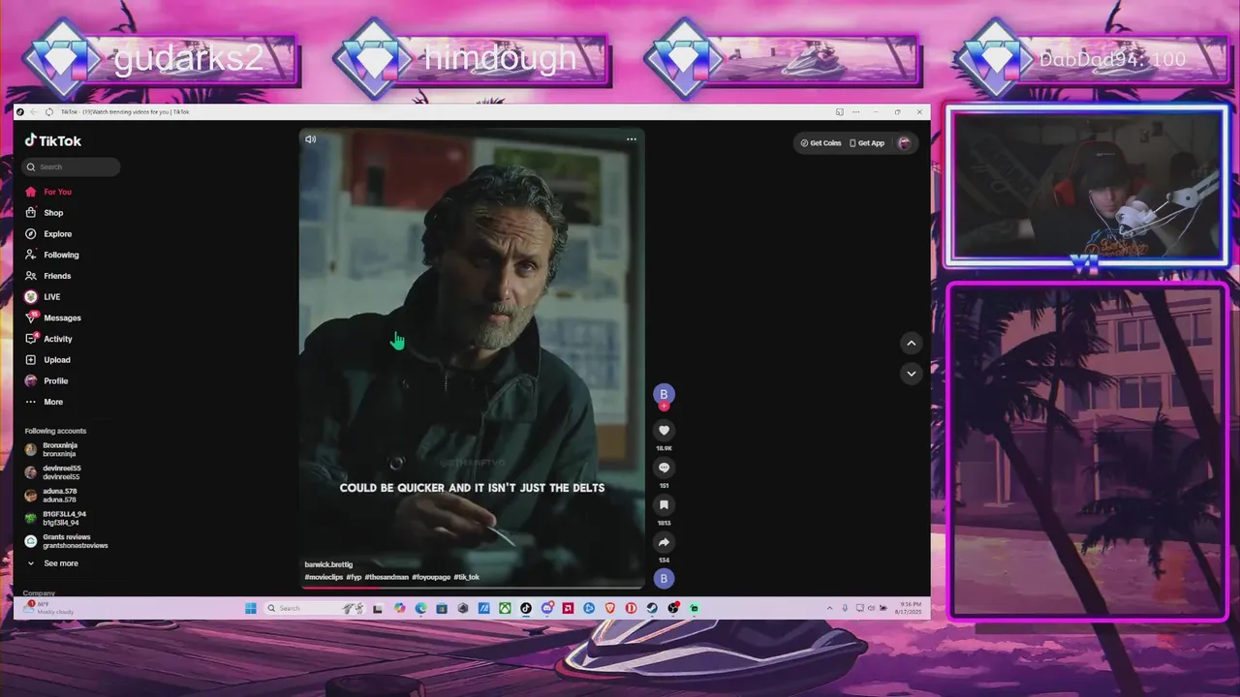Screen dimensions: 1240x697
Task: Open Steam from the taskbar
Action: pos(652,608)
